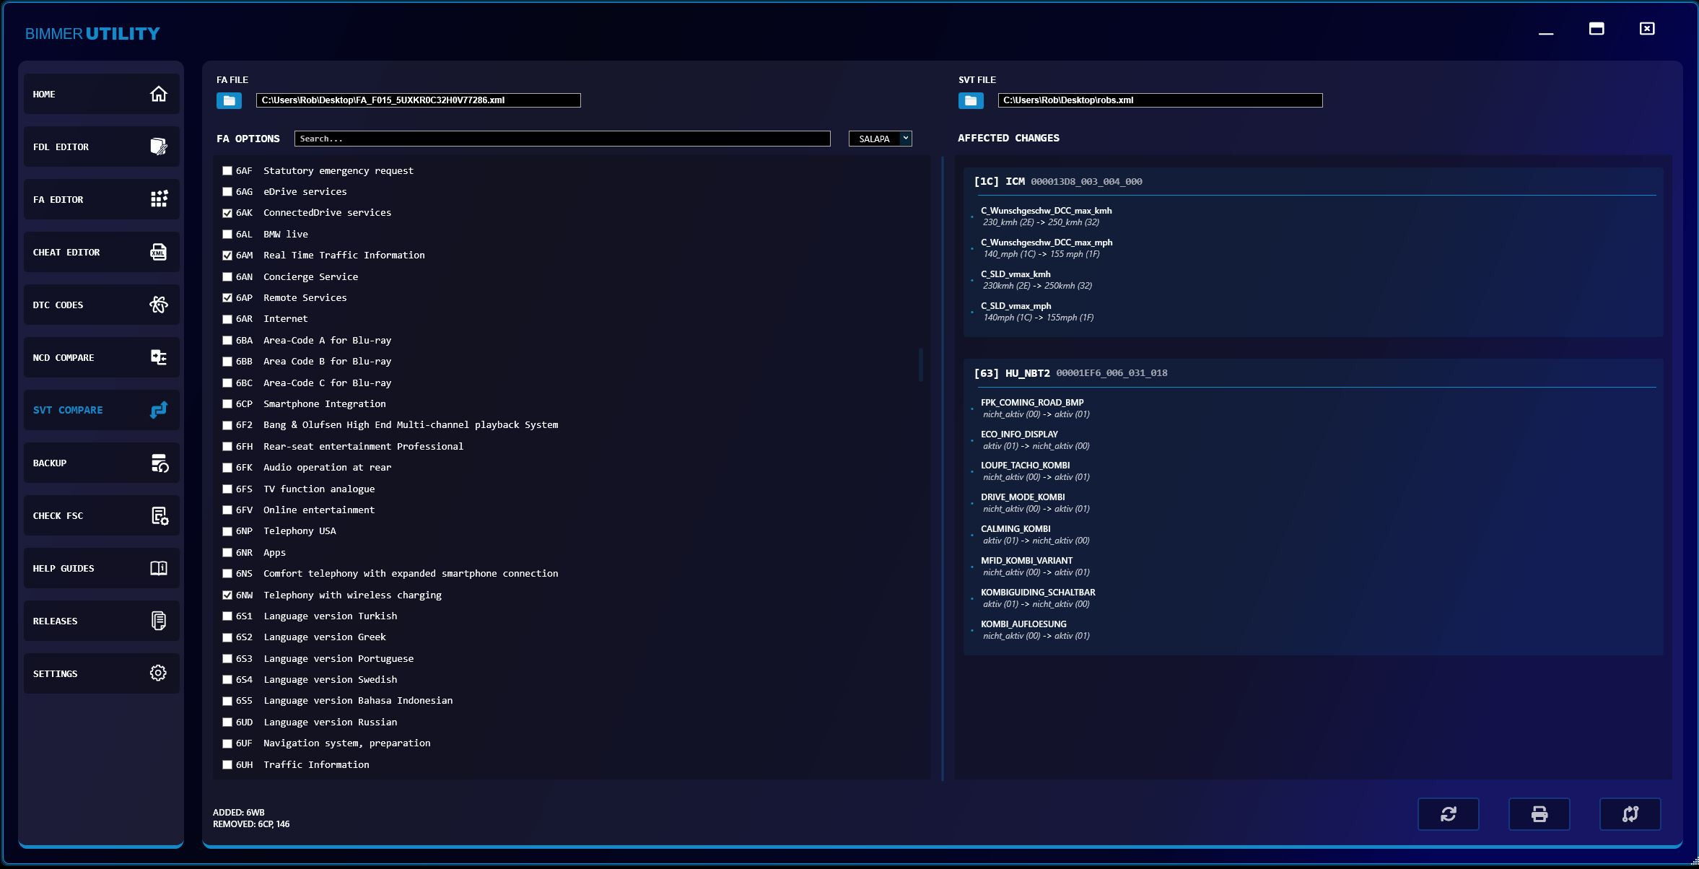Open the HOME menu item
Image resolution: width=1699 pixels, height=869 pixels.
pos(101,94)
